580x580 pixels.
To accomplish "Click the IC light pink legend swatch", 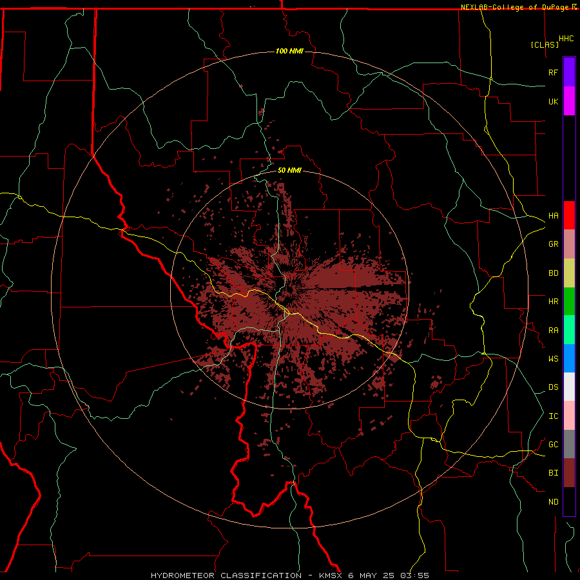I will 569,416.
